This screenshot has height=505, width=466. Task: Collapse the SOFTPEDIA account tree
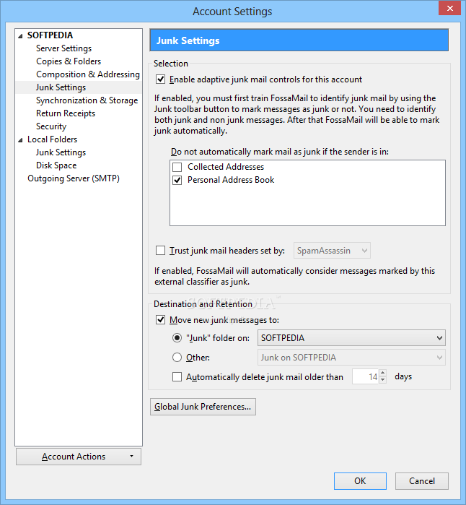21,35
